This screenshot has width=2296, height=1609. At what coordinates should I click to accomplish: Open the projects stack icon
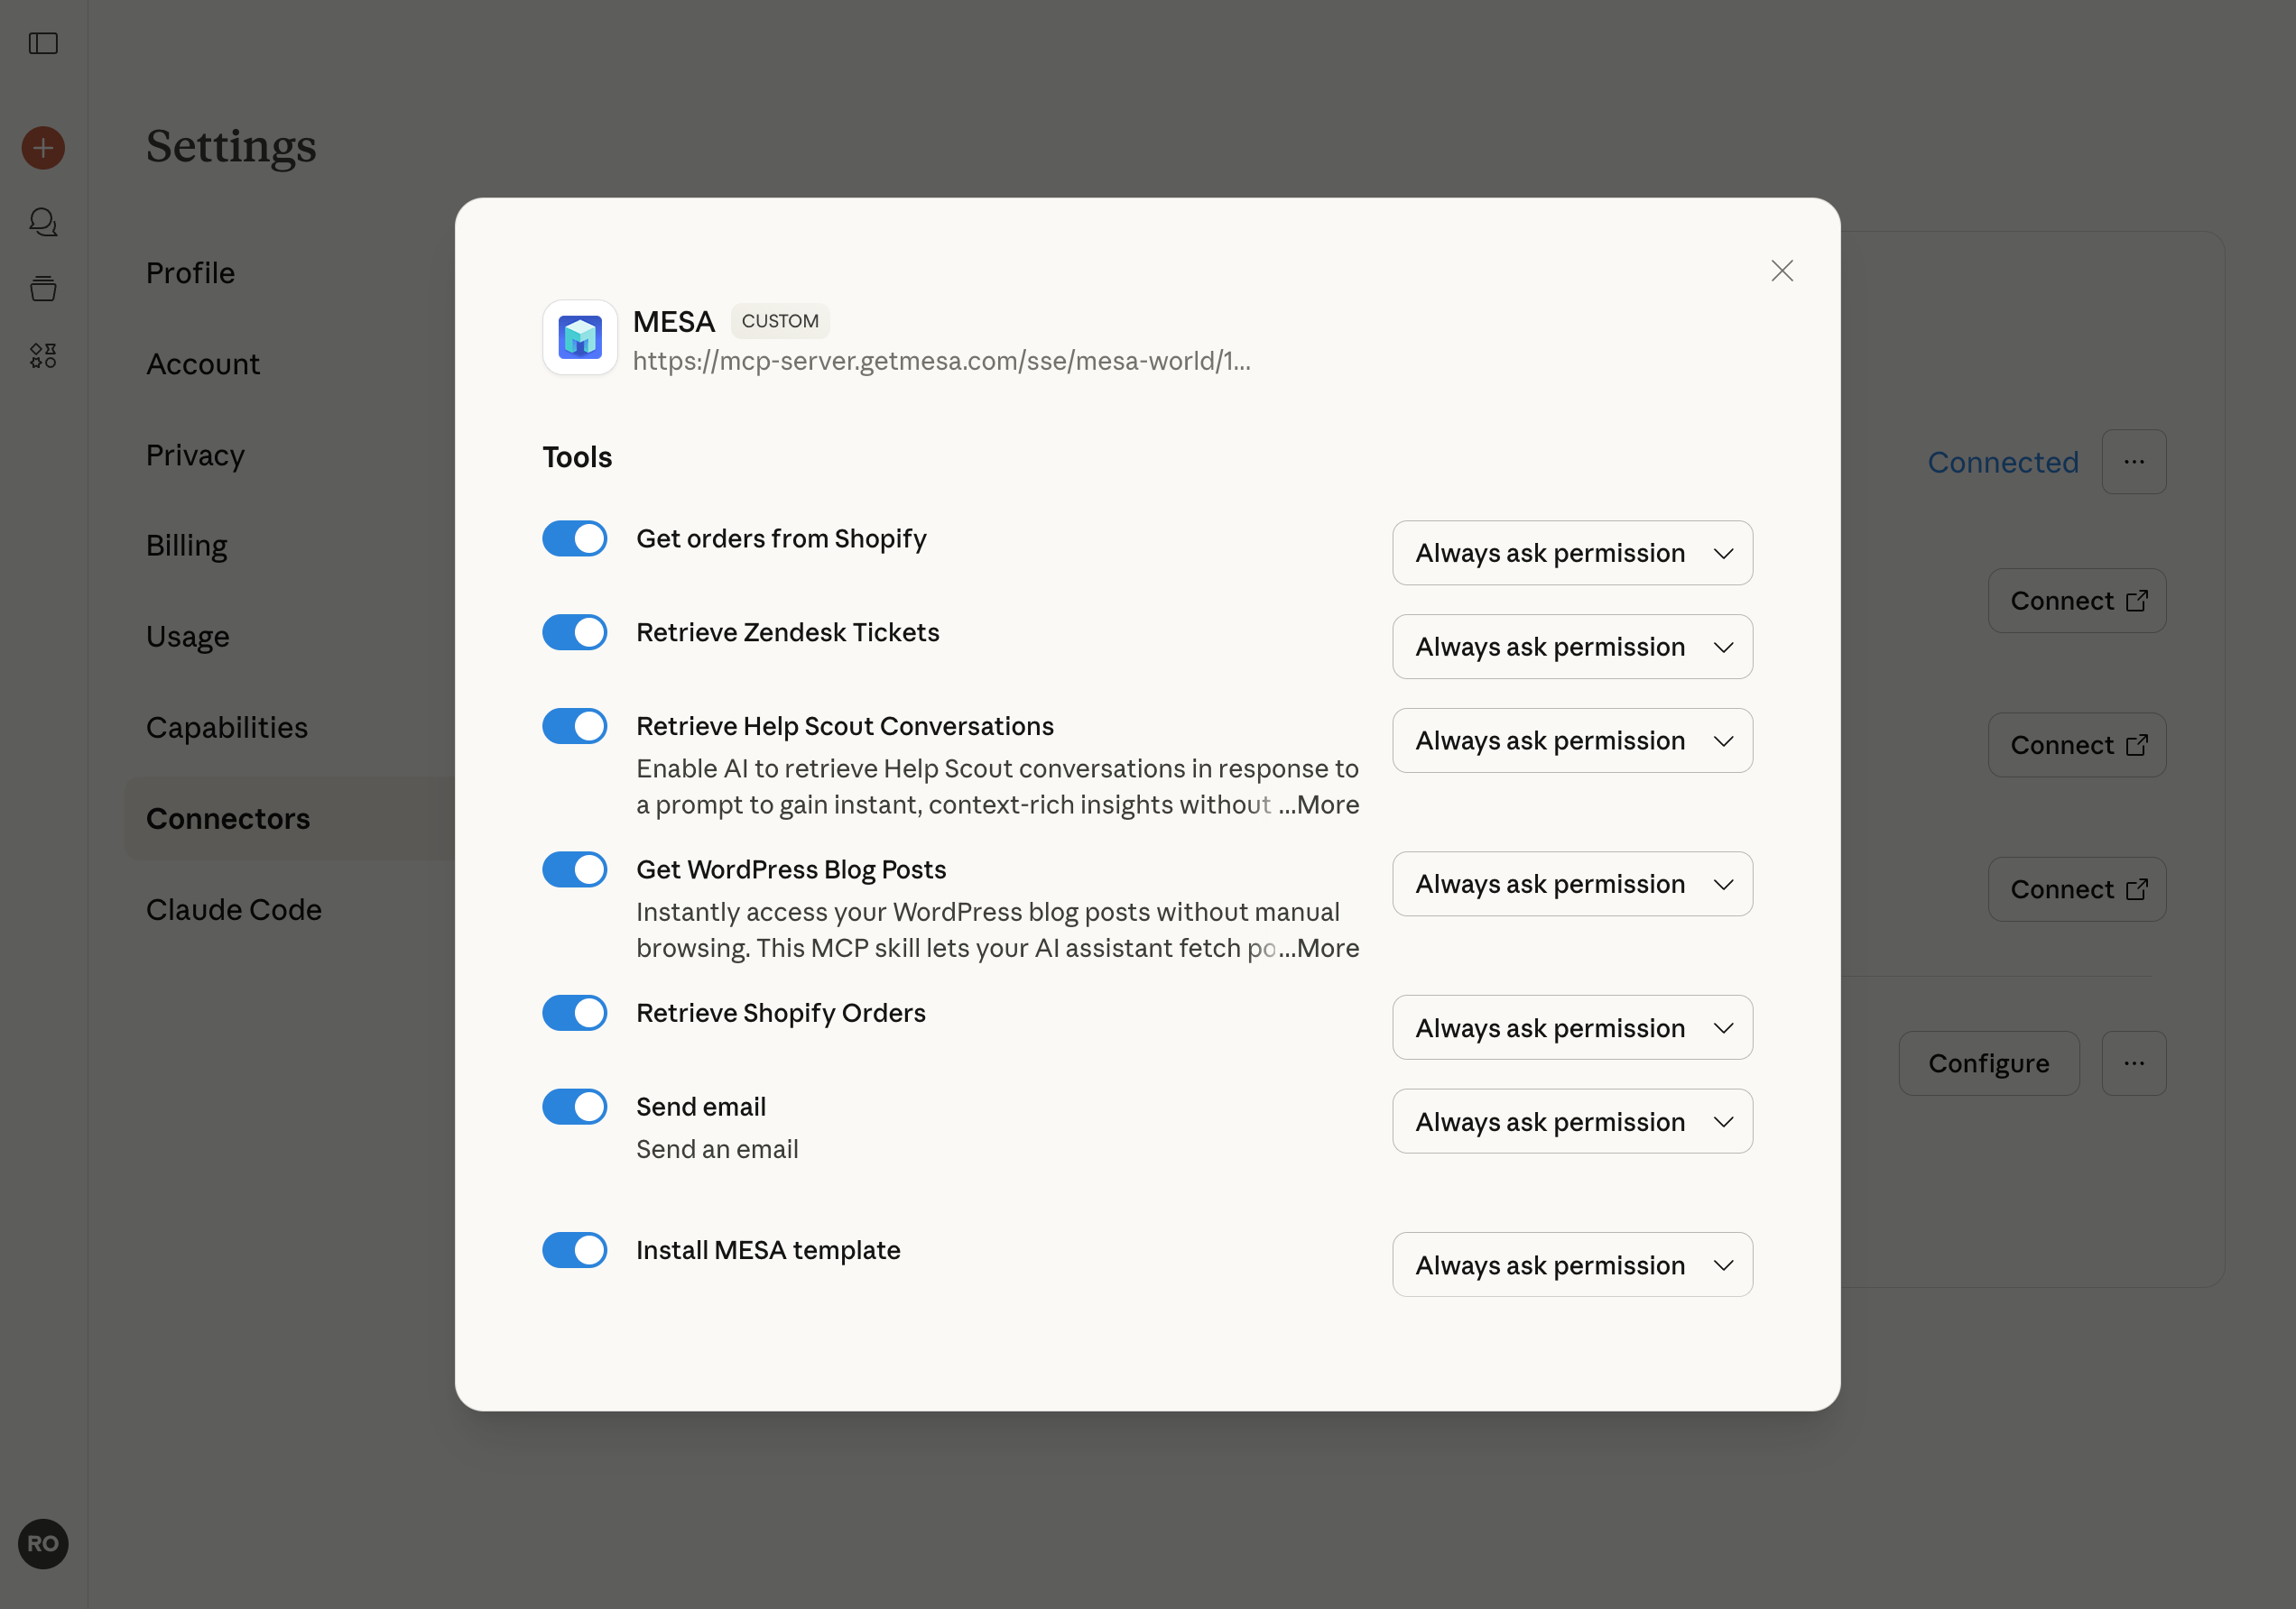[x=43, y=289]
